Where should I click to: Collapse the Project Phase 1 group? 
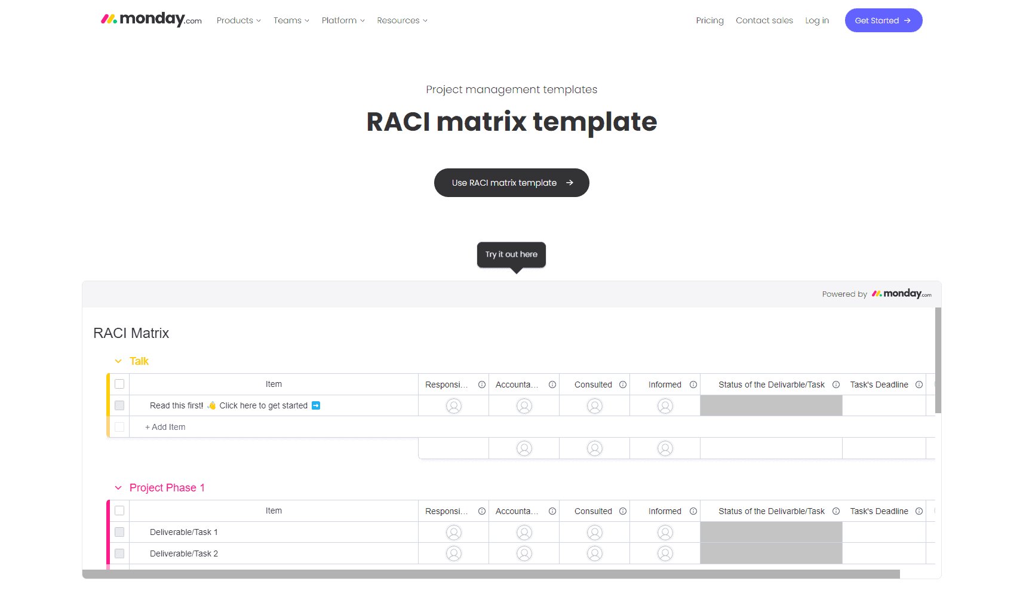[x=118, y=488]
